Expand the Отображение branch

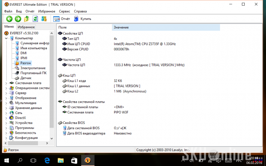click(x=6, y=98)
